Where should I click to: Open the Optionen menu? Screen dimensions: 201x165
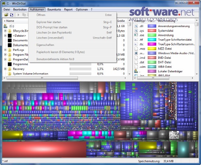(82, 10)
